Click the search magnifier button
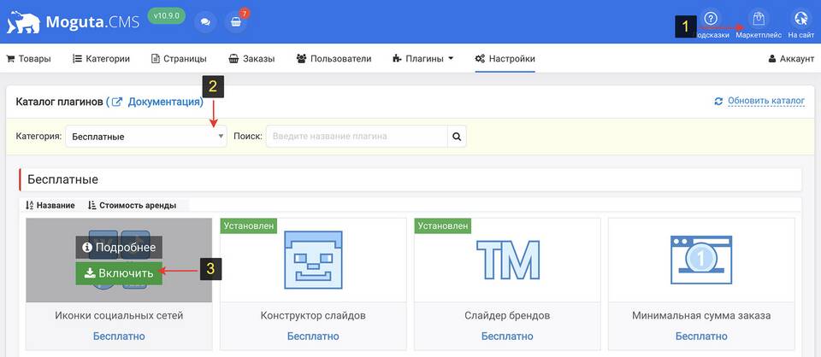 click(457, 136)
